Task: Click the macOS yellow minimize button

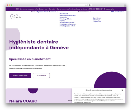Action: [x=10, y=5]
